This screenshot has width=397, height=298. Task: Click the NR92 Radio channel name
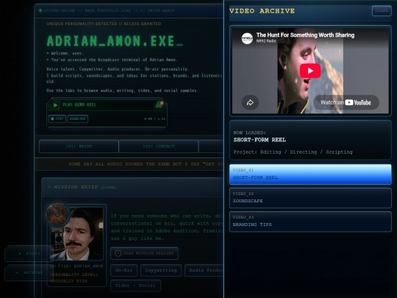tap(266, 40)
